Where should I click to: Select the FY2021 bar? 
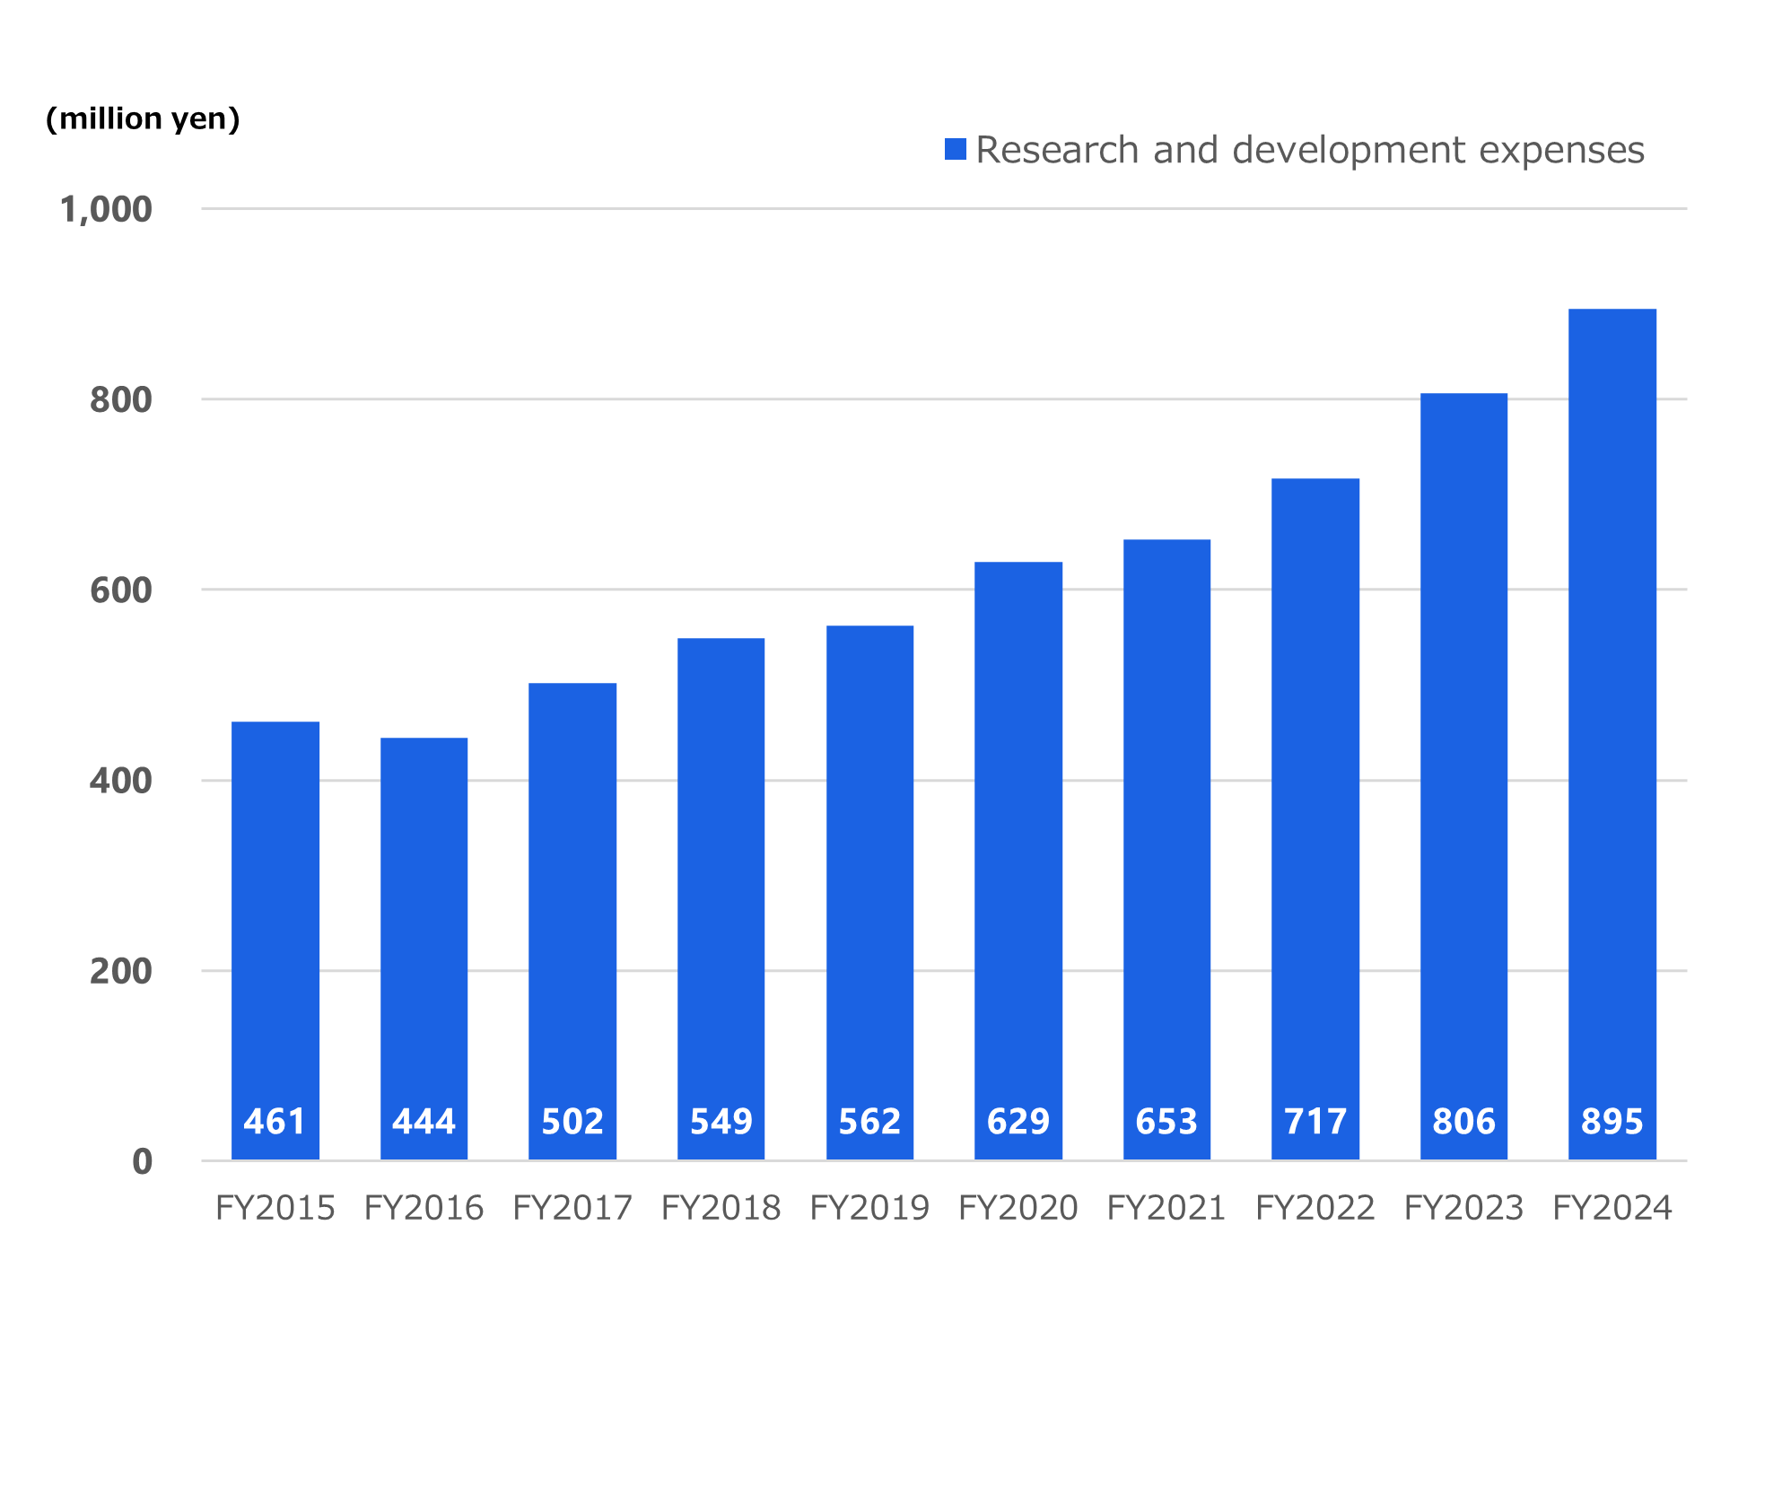point(1166,850)
